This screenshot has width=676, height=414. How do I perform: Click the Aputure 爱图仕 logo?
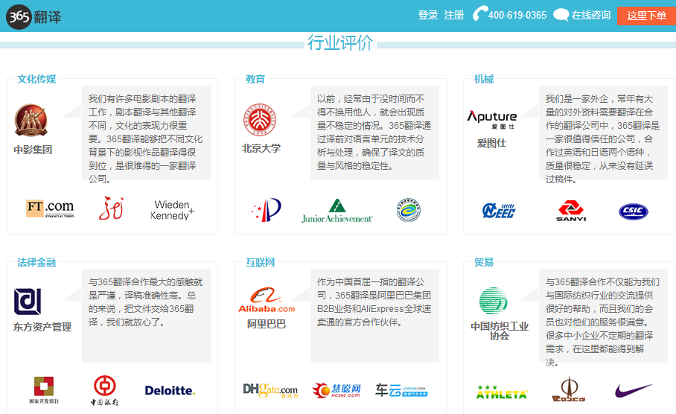(x=492, y=119)
